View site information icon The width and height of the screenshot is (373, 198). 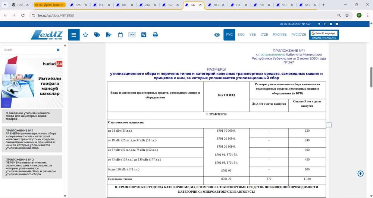pos(33,15)
